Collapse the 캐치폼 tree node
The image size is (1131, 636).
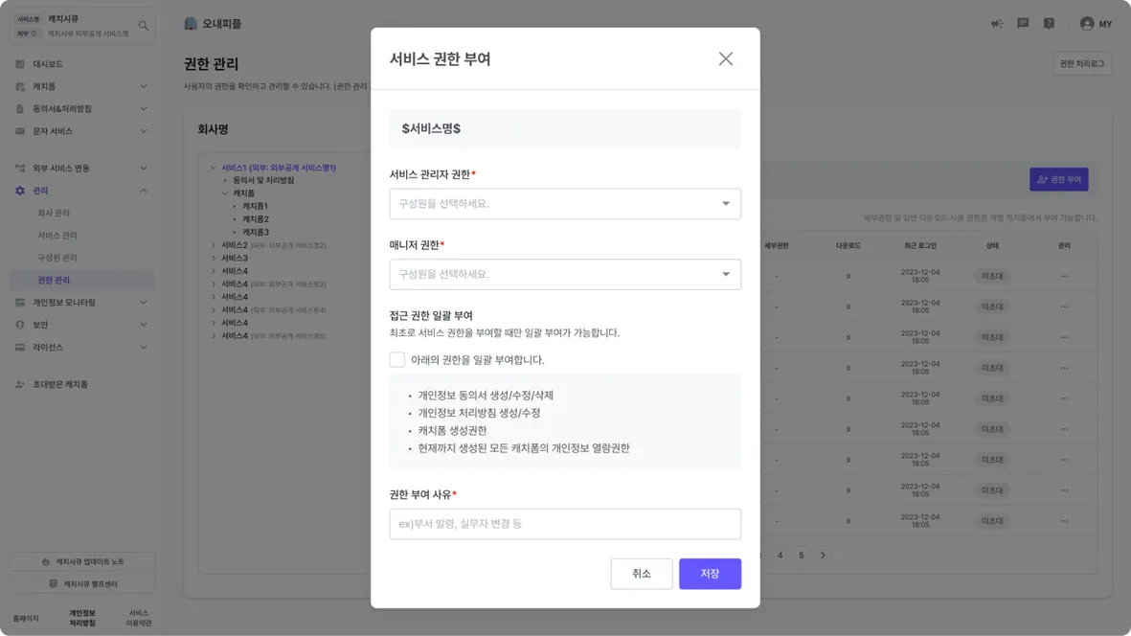tap(225, 193)
